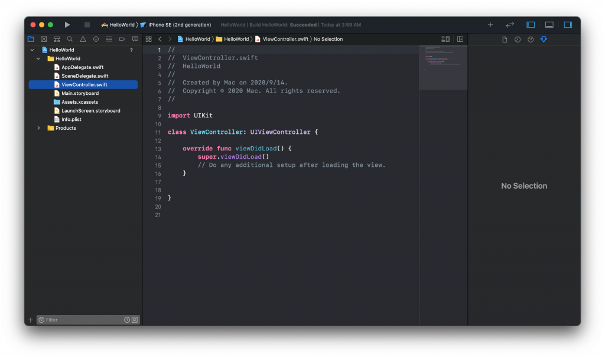Go back in editor history
The height and width of the screenshot is (358, 605).
(x=160, y=39)
